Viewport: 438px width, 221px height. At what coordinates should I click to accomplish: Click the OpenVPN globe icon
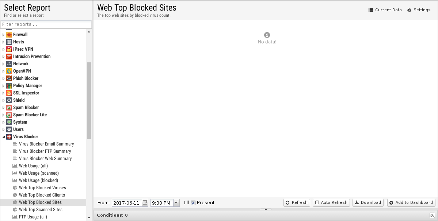coord(9,71)
